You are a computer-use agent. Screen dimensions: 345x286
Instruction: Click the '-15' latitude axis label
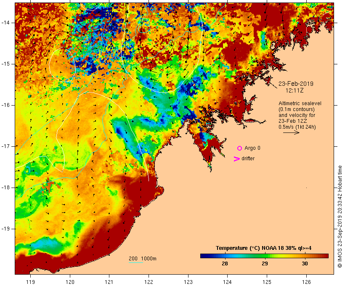click(5, 64)
